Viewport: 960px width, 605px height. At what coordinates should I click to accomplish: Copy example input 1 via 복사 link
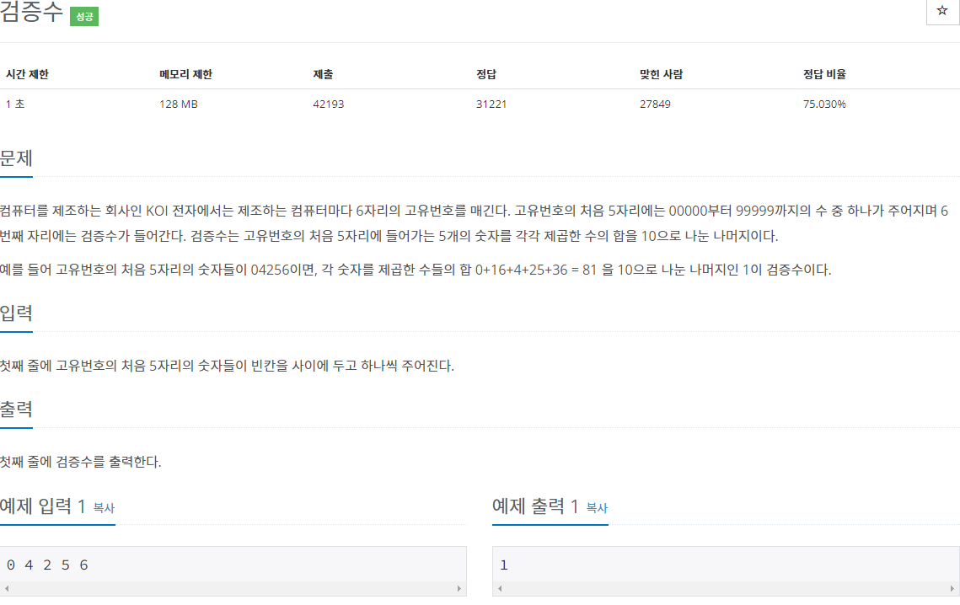104,507
